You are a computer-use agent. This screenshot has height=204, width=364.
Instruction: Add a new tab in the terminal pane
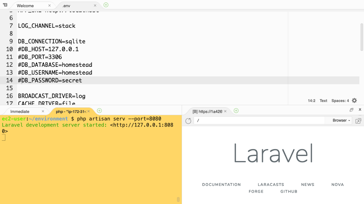tap(100, 111)
